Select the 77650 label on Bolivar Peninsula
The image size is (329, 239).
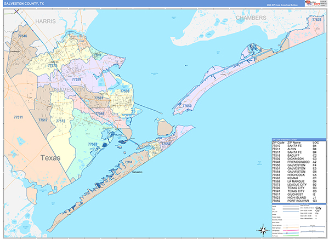tap(187, 105)
